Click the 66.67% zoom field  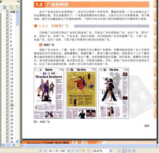tap(101, 151)
